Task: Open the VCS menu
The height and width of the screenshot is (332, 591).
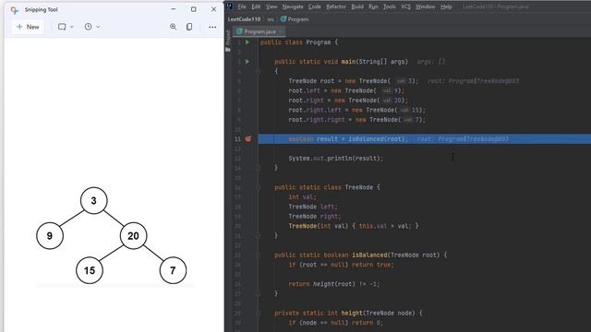Action: point(405,6)
